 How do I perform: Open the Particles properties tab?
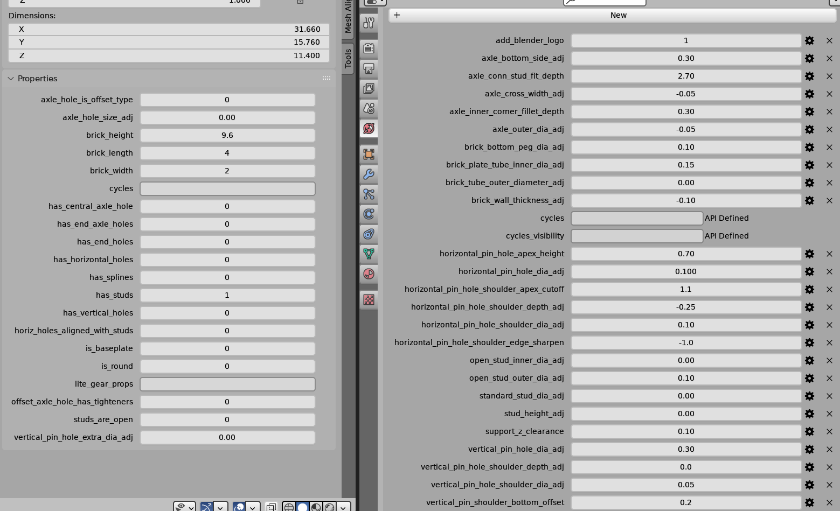[369, 194]
